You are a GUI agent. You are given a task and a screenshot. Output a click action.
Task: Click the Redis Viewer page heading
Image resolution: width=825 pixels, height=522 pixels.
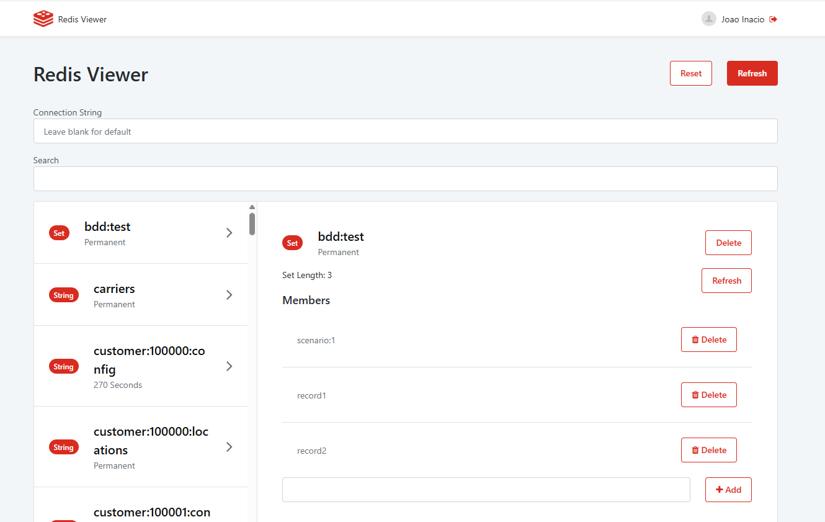coord(91,74)
